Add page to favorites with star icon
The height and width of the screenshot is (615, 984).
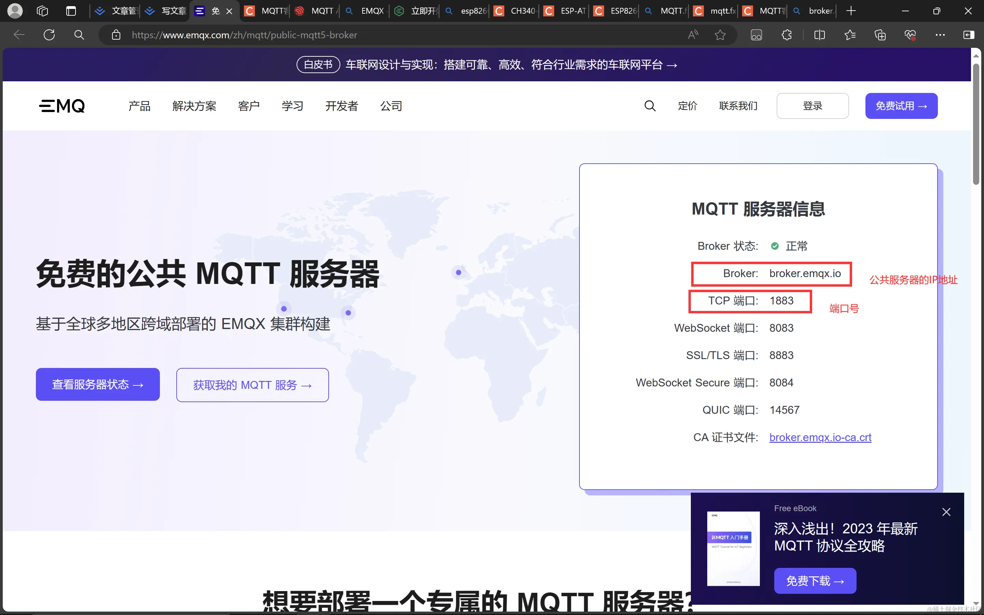pos(720,35)
